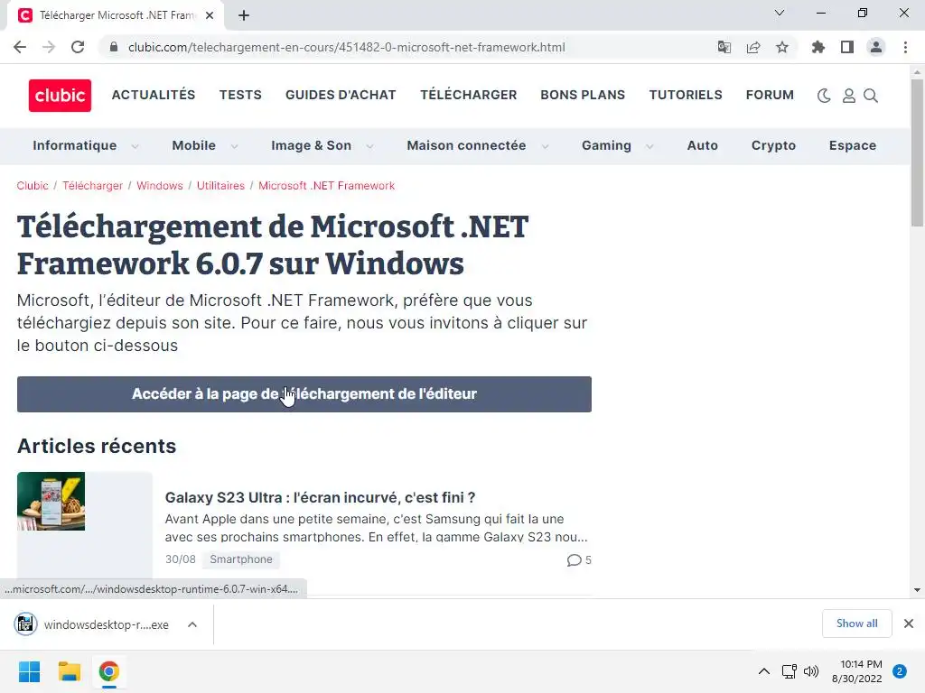
Task: Click Show all downloads button
Action: coord(856,624)
